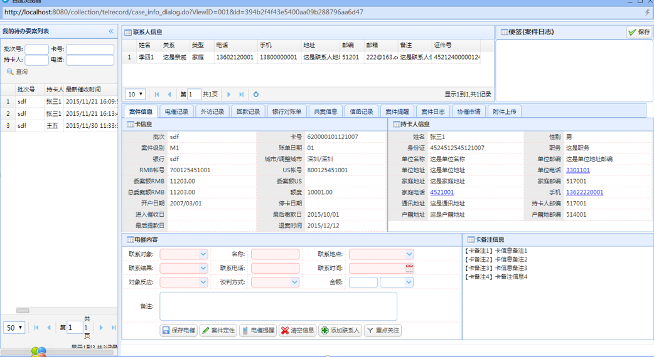This screenshot has height=357, width=654.
Task: Switch to the 电催记录 tab
Action: pos(176,111)
